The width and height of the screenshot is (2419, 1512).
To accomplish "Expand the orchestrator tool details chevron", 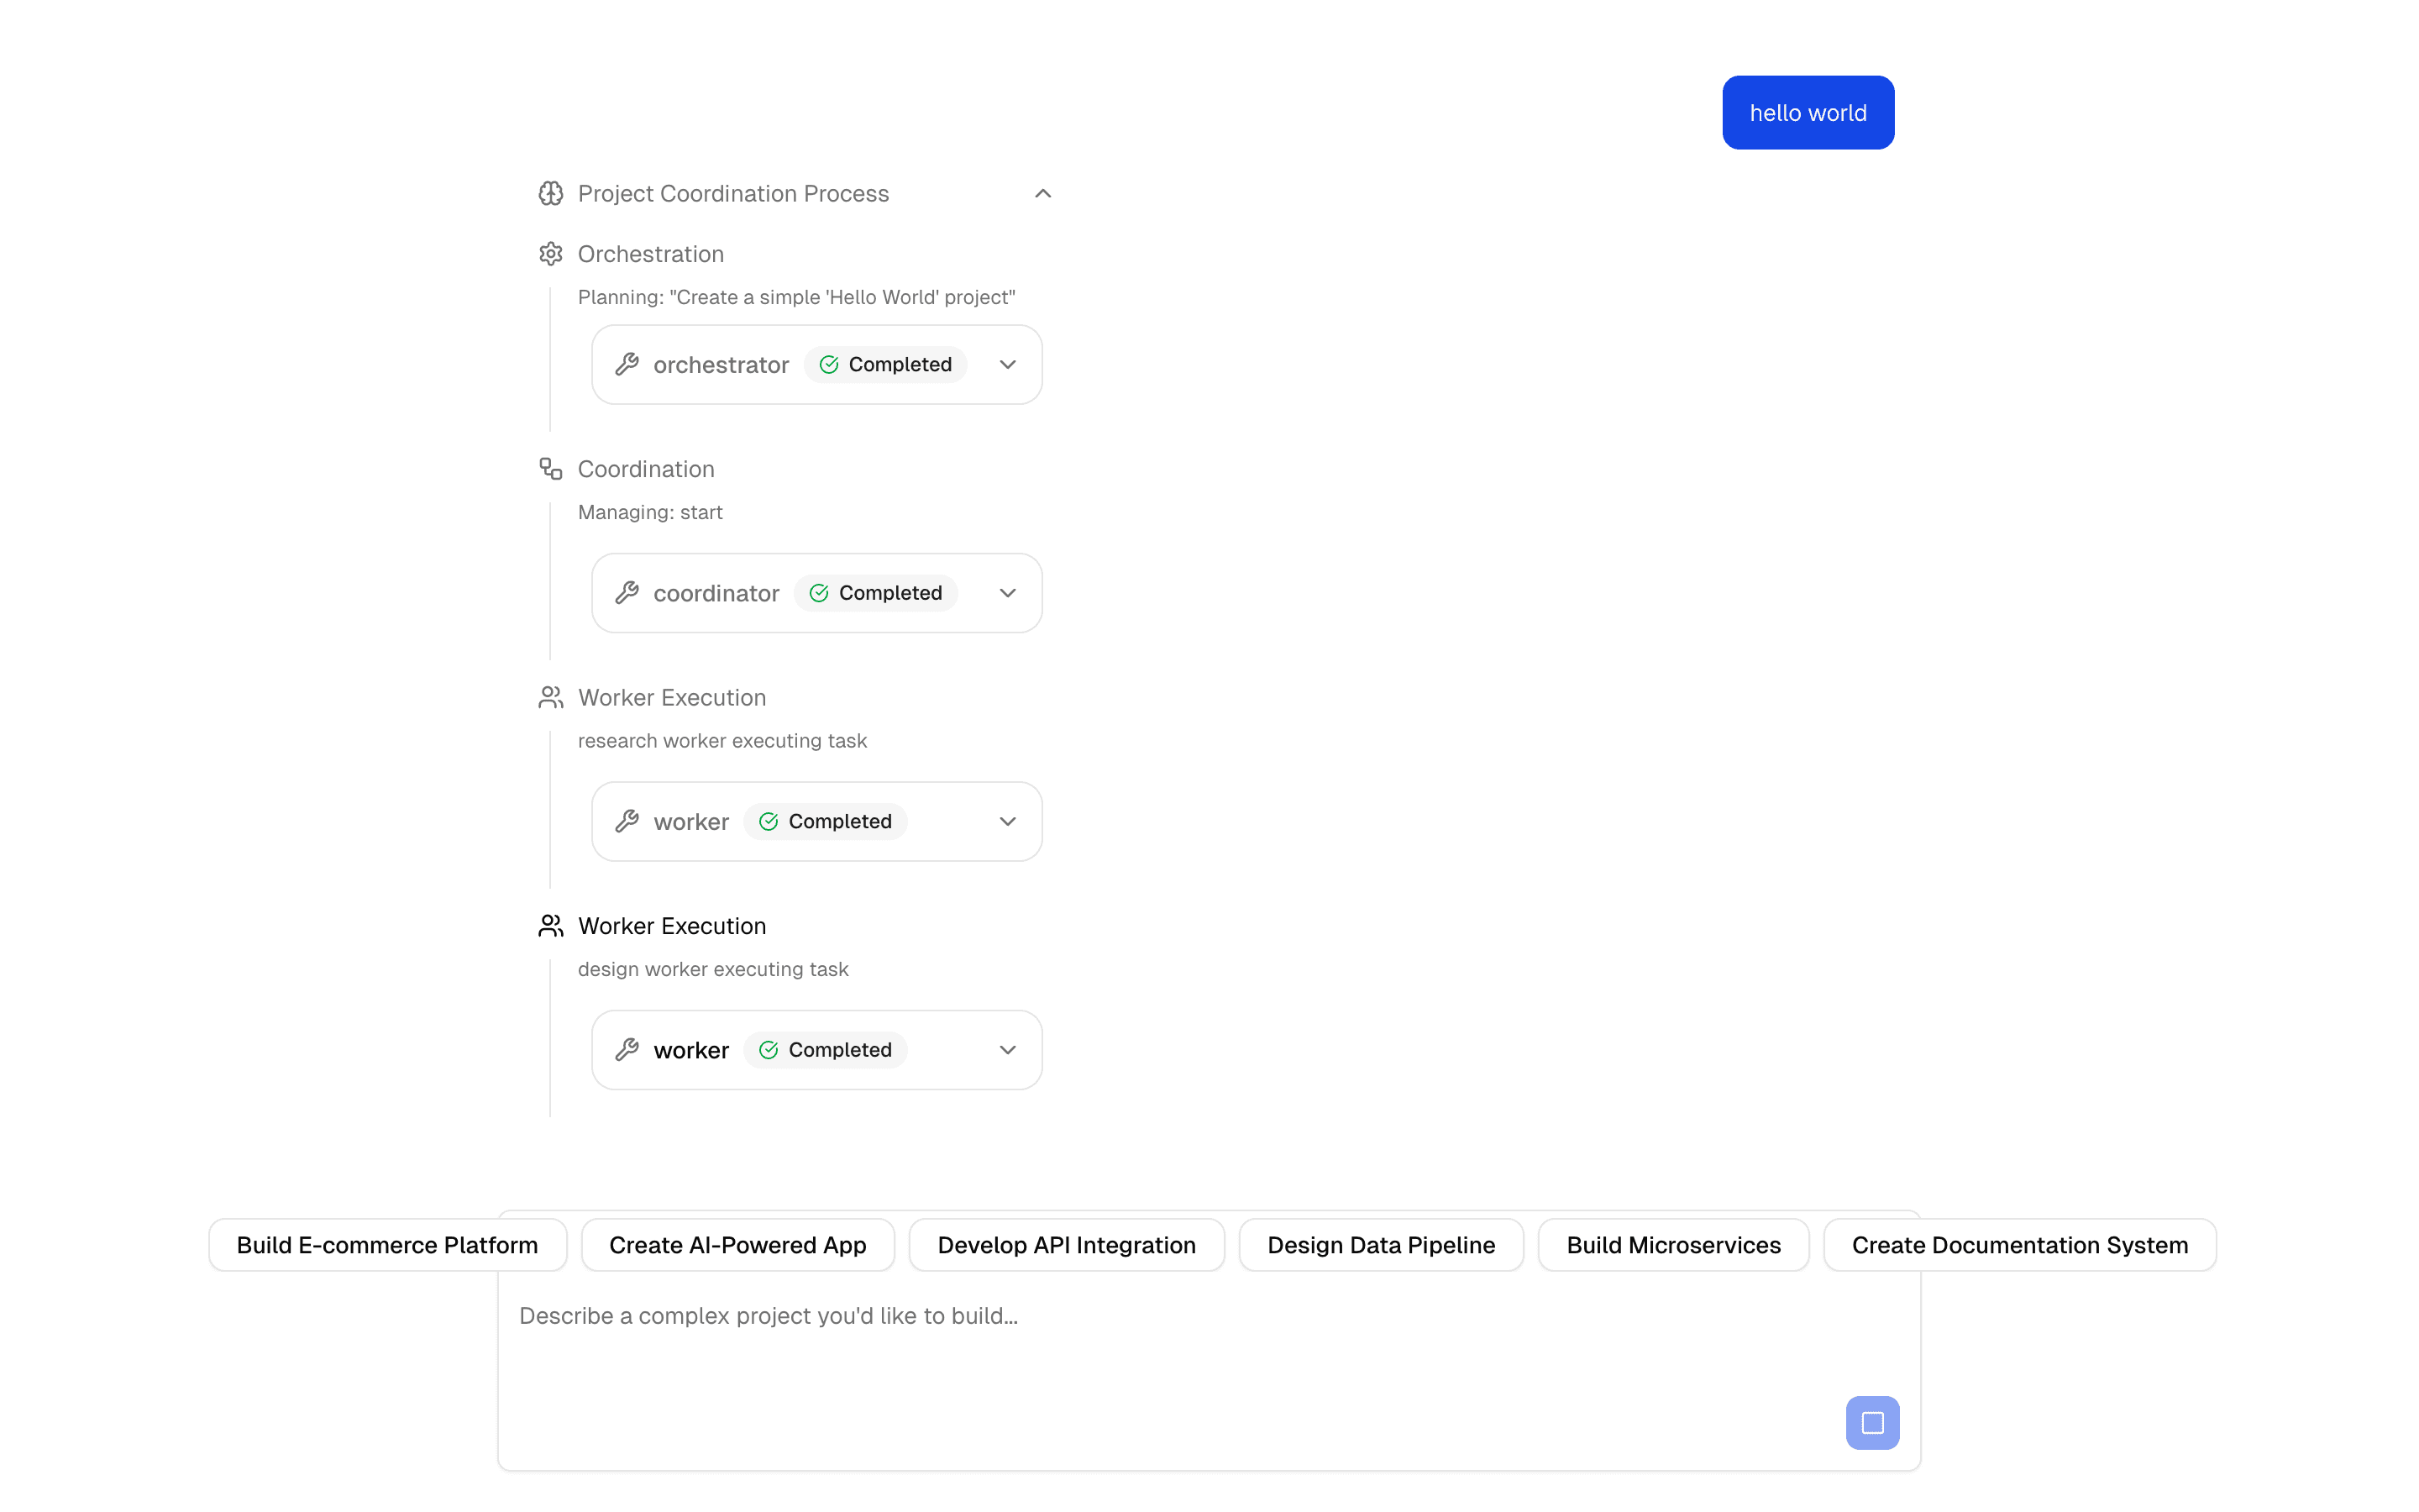I will pyautogui.click(x=1008, y=364).
